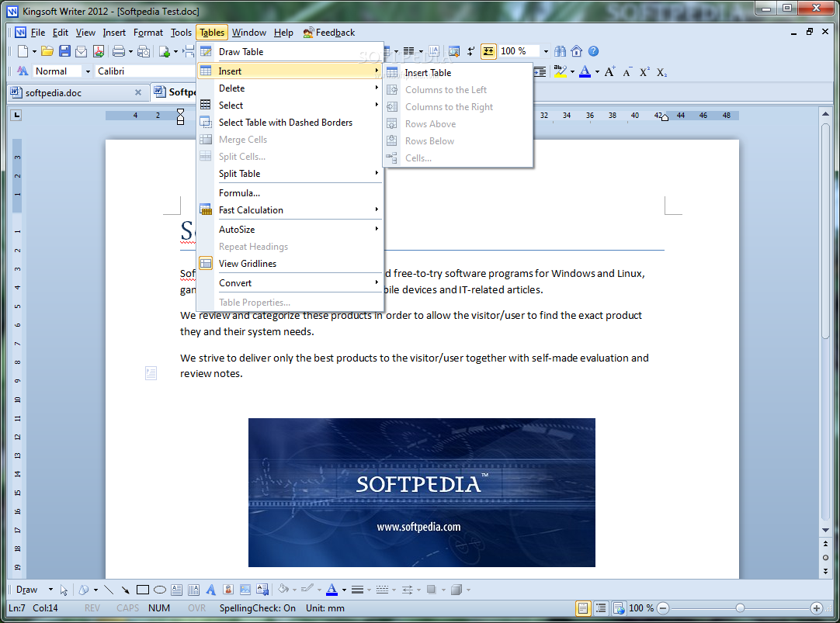The height and width of the screenshot is (623, 840).
Task: Select the Rectangle shape tool
Action: click(143, 590)
